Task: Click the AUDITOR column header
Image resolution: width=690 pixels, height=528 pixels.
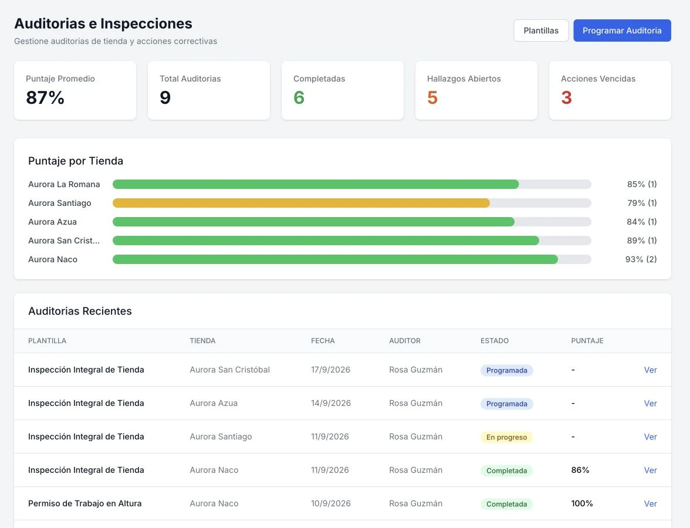Action: pyautogui.click(x=405, y=341)
